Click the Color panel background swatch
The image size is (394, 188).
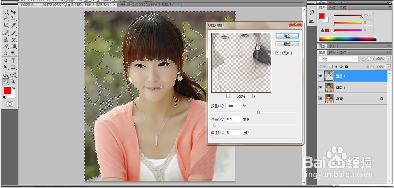pos(326,20)
